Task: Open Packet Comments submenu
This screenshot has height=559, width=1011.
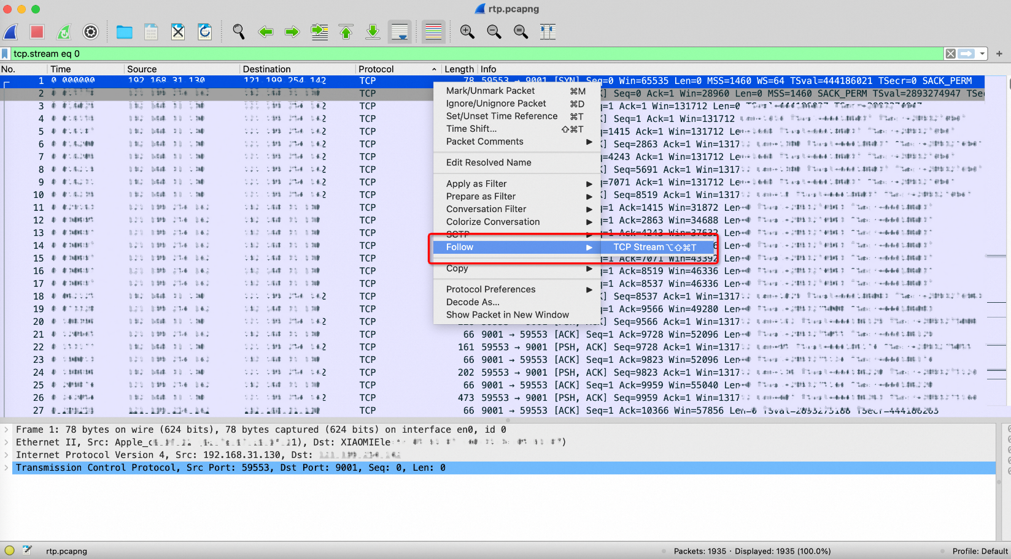Action: 516,142
